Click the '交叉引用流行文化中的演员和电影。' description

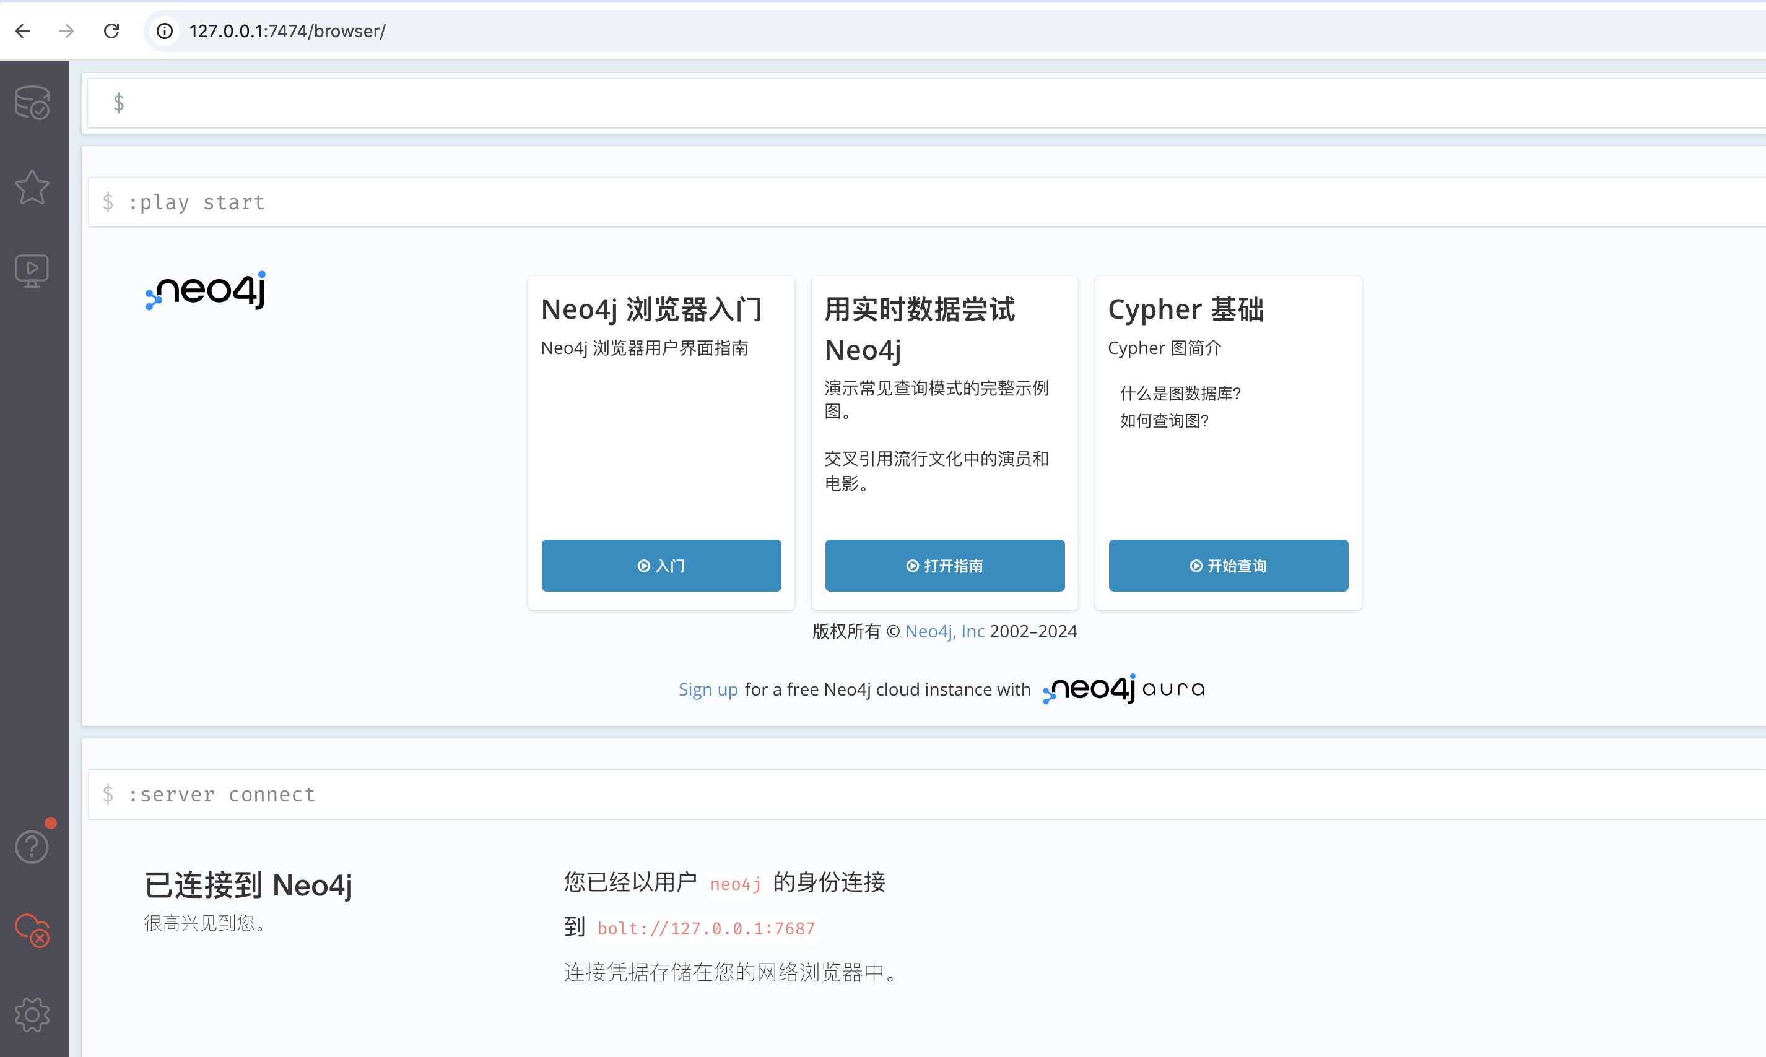pyautogui.click(x=936, y=471)
